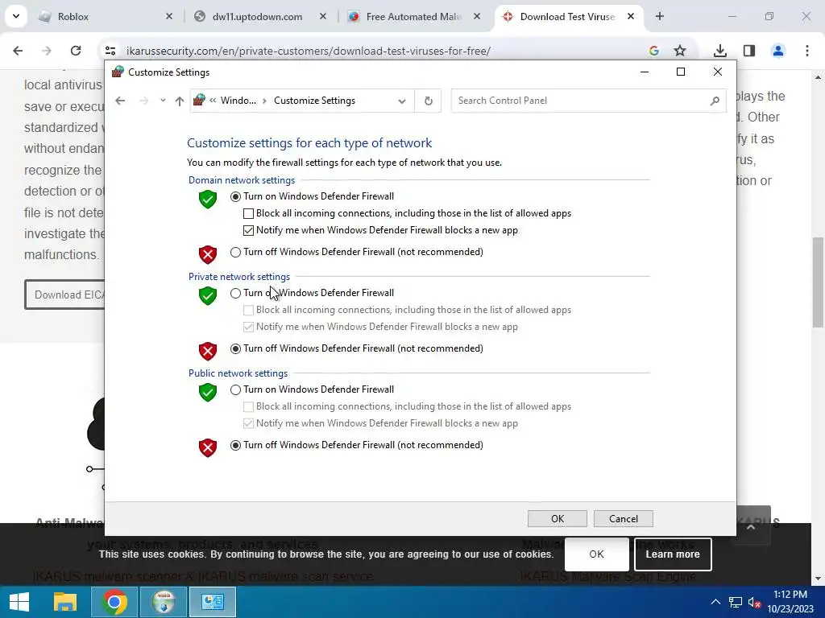Show hidden system tray icons
Viewport: 825px width, 618px height.
[715, 602]
